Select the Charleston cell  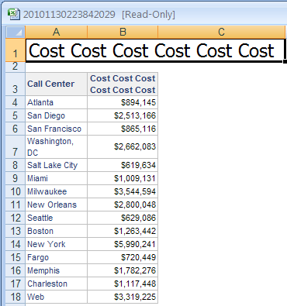point(57,284)
